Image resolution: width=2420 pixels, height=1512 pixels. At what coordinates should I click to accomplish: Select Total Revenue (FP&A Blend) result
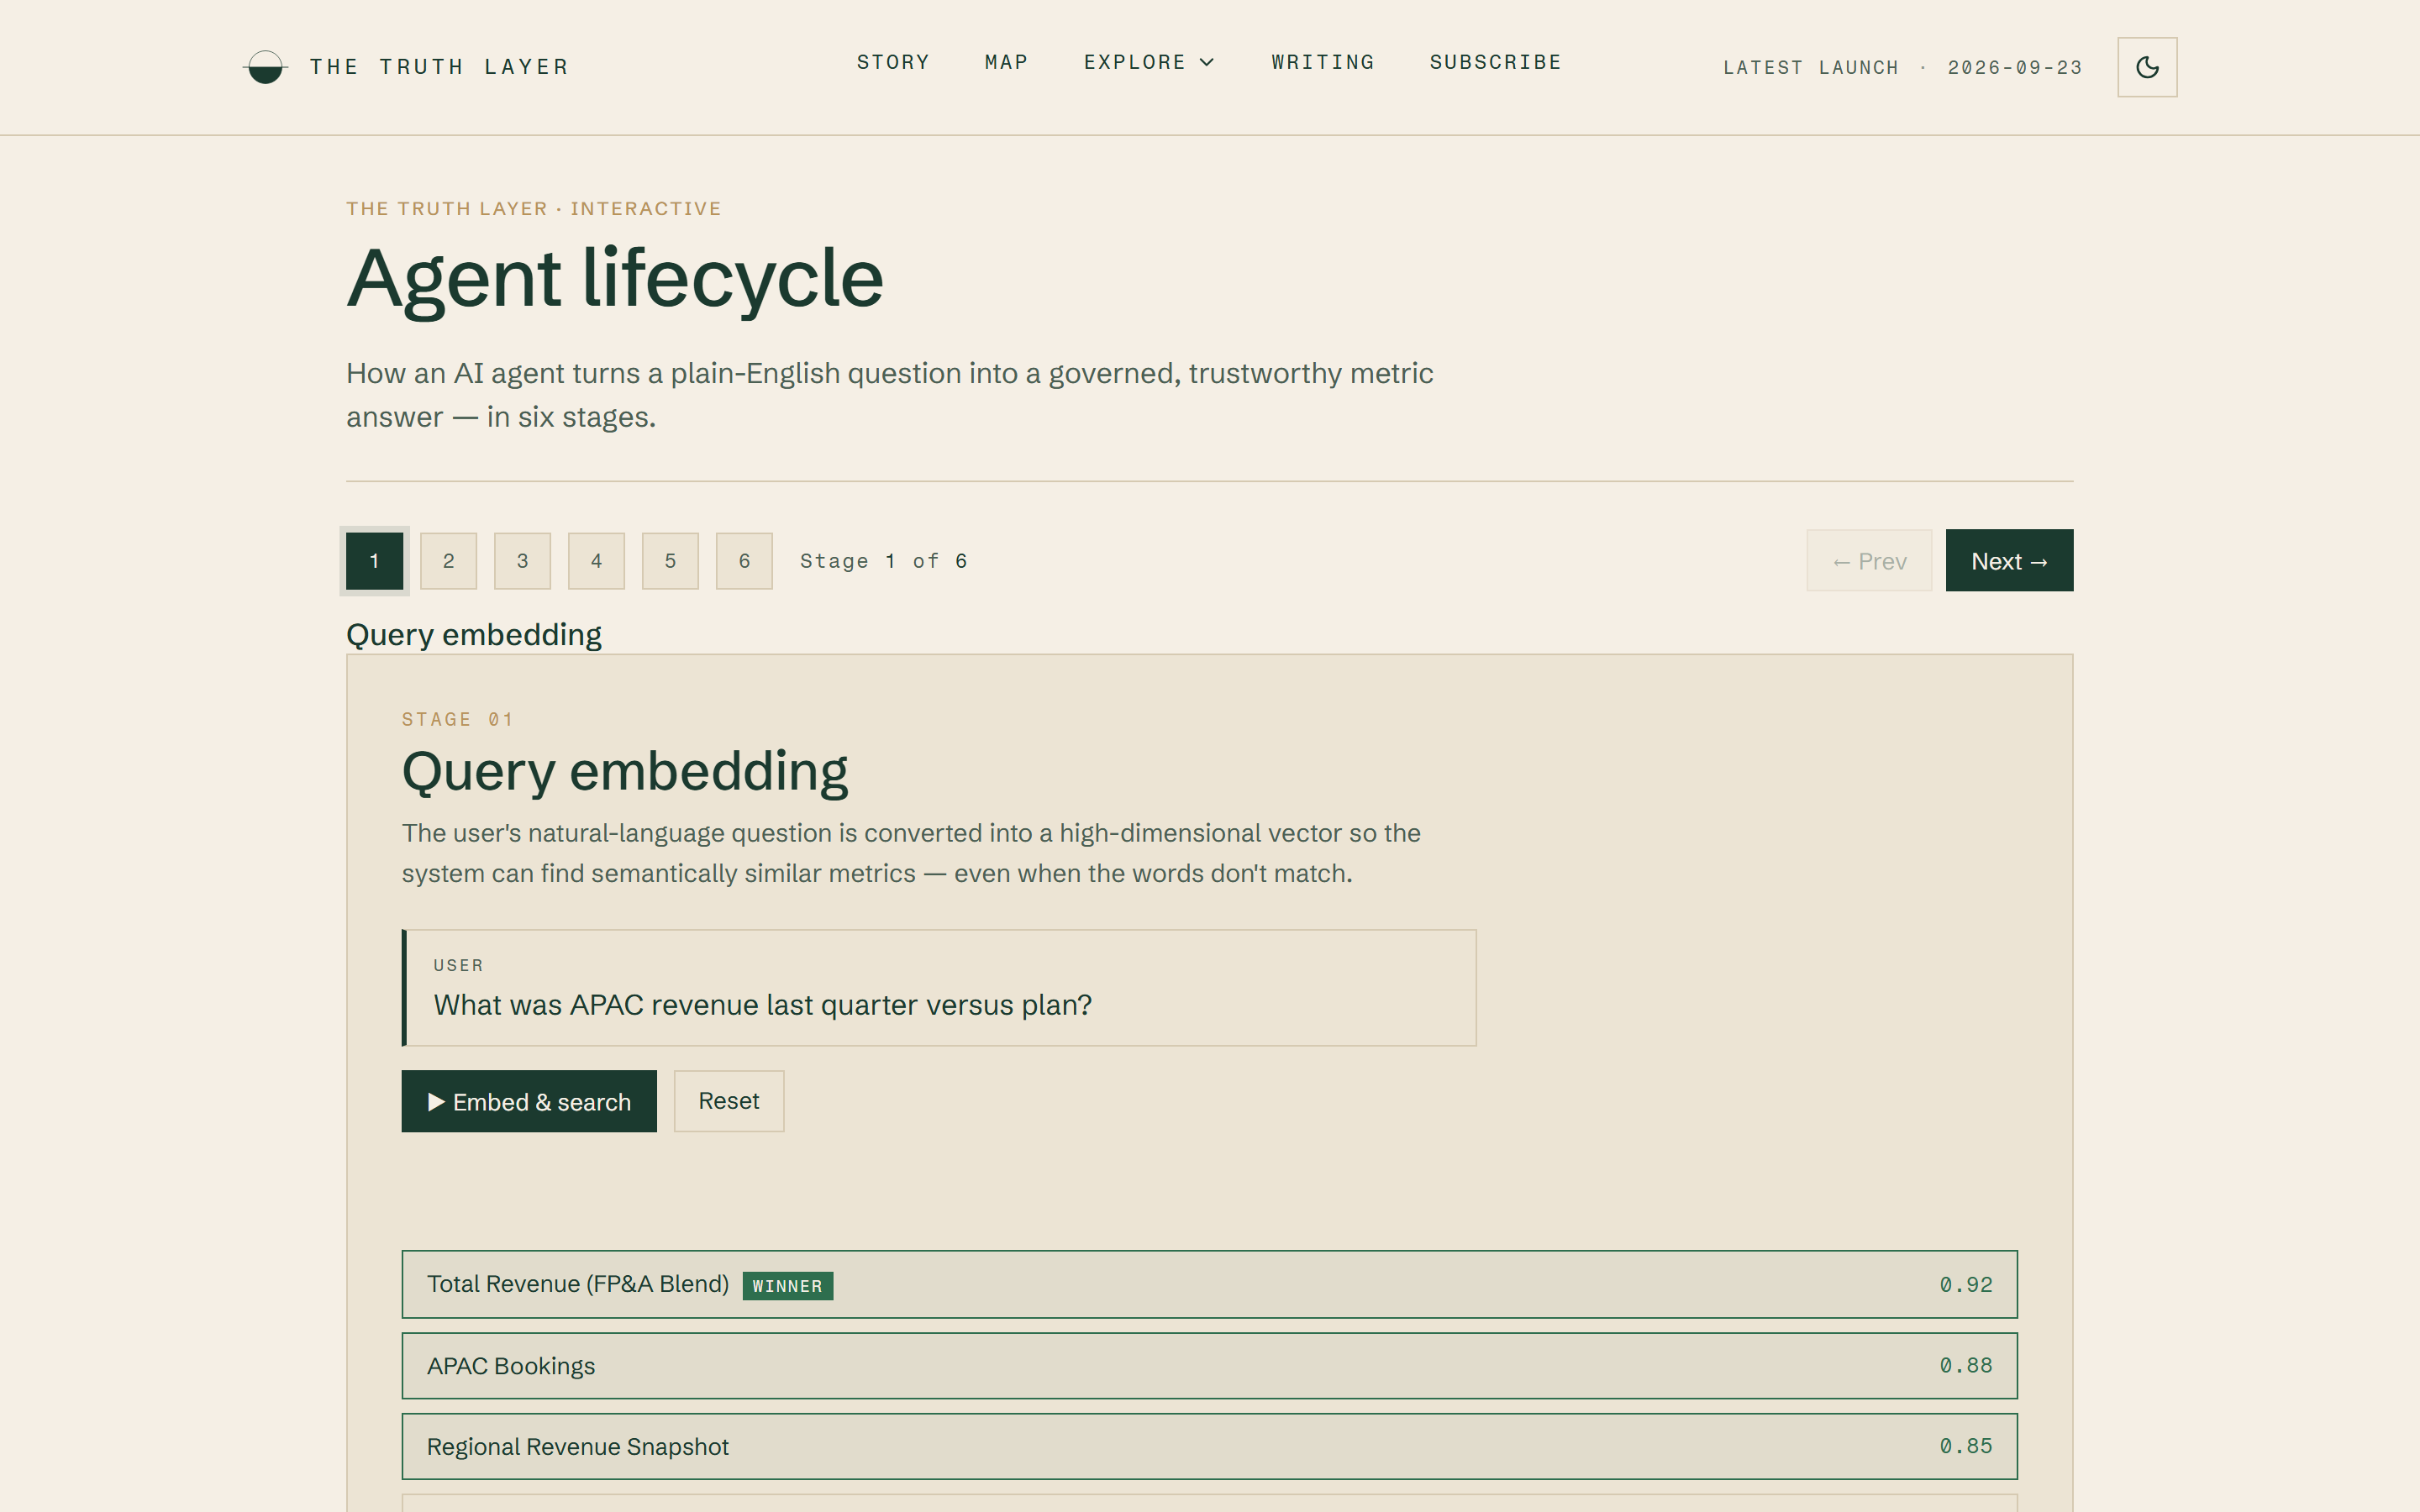1209,1284
